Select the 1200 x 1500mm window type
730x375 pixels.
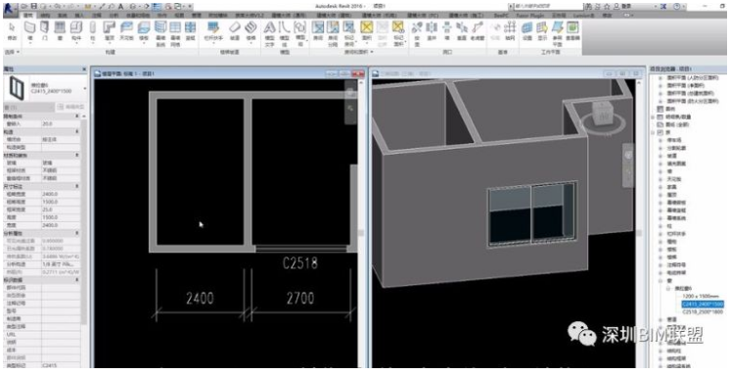click(x=701, y=297)
